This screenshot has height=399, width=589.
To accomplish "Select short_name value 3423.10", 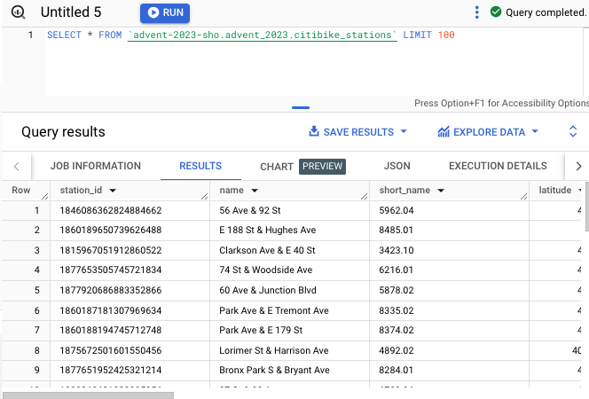I will click(x=397, y=250).
